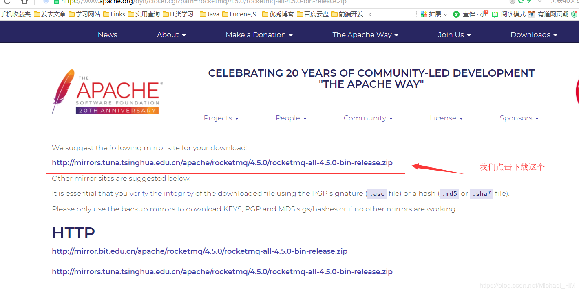Image resolution: width=579 pixels, height=293 pixels.
Task: Open the Projects dropdown
Action: coord(221,118)
